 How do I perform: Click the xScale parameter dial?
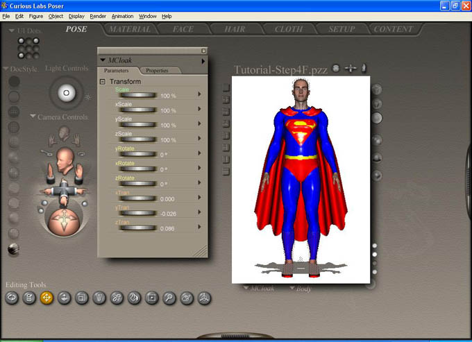tap(137, 110)
